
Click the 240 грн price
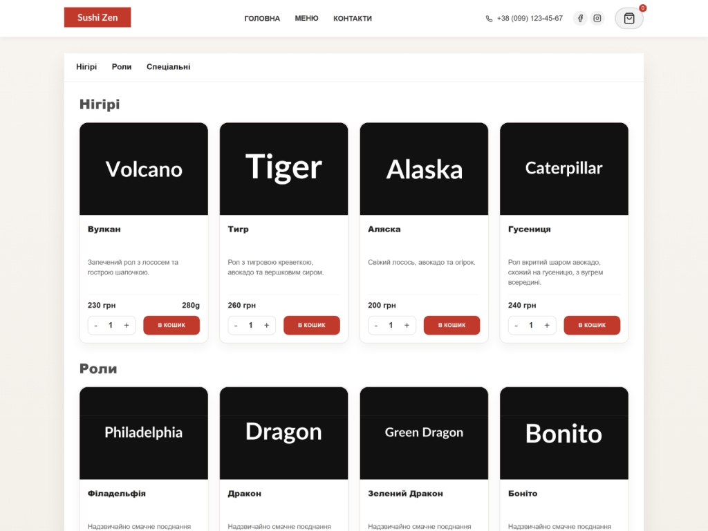(522, 305)
